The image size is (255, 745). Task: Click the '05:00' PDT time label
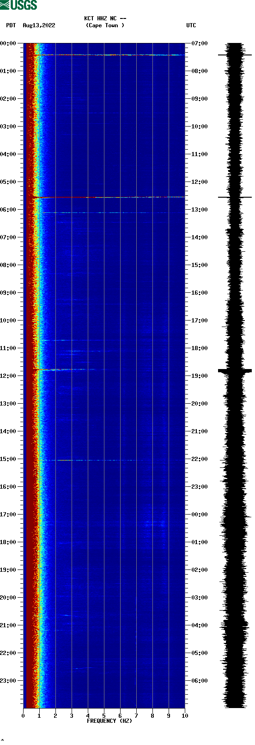7,182
